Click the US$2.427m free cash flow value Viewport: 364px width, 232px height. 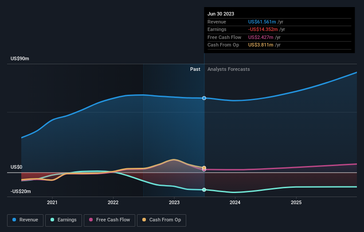point(261,37)
